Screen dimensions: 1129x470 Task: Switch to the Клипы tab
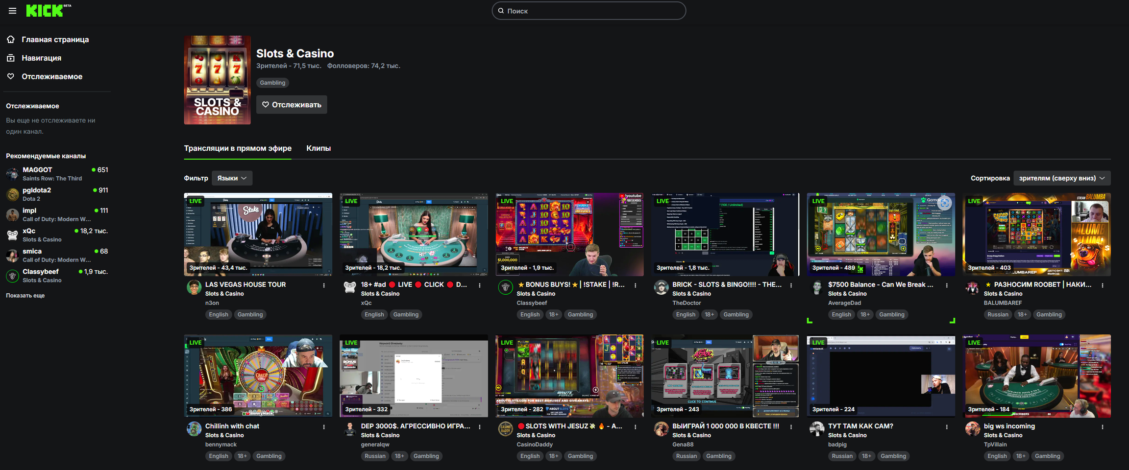point(319,148)
